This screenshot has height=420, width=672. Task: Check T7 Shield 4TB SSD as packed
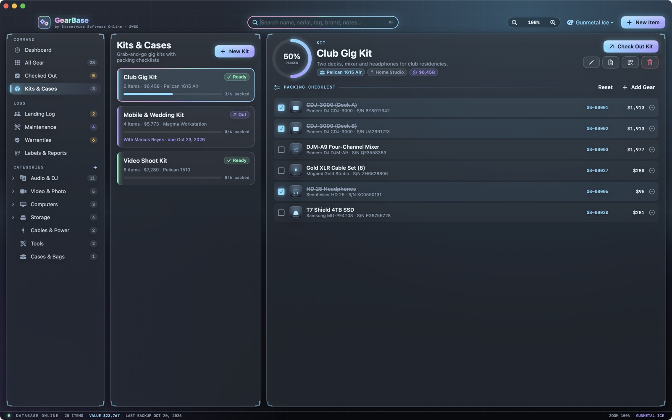281,213
